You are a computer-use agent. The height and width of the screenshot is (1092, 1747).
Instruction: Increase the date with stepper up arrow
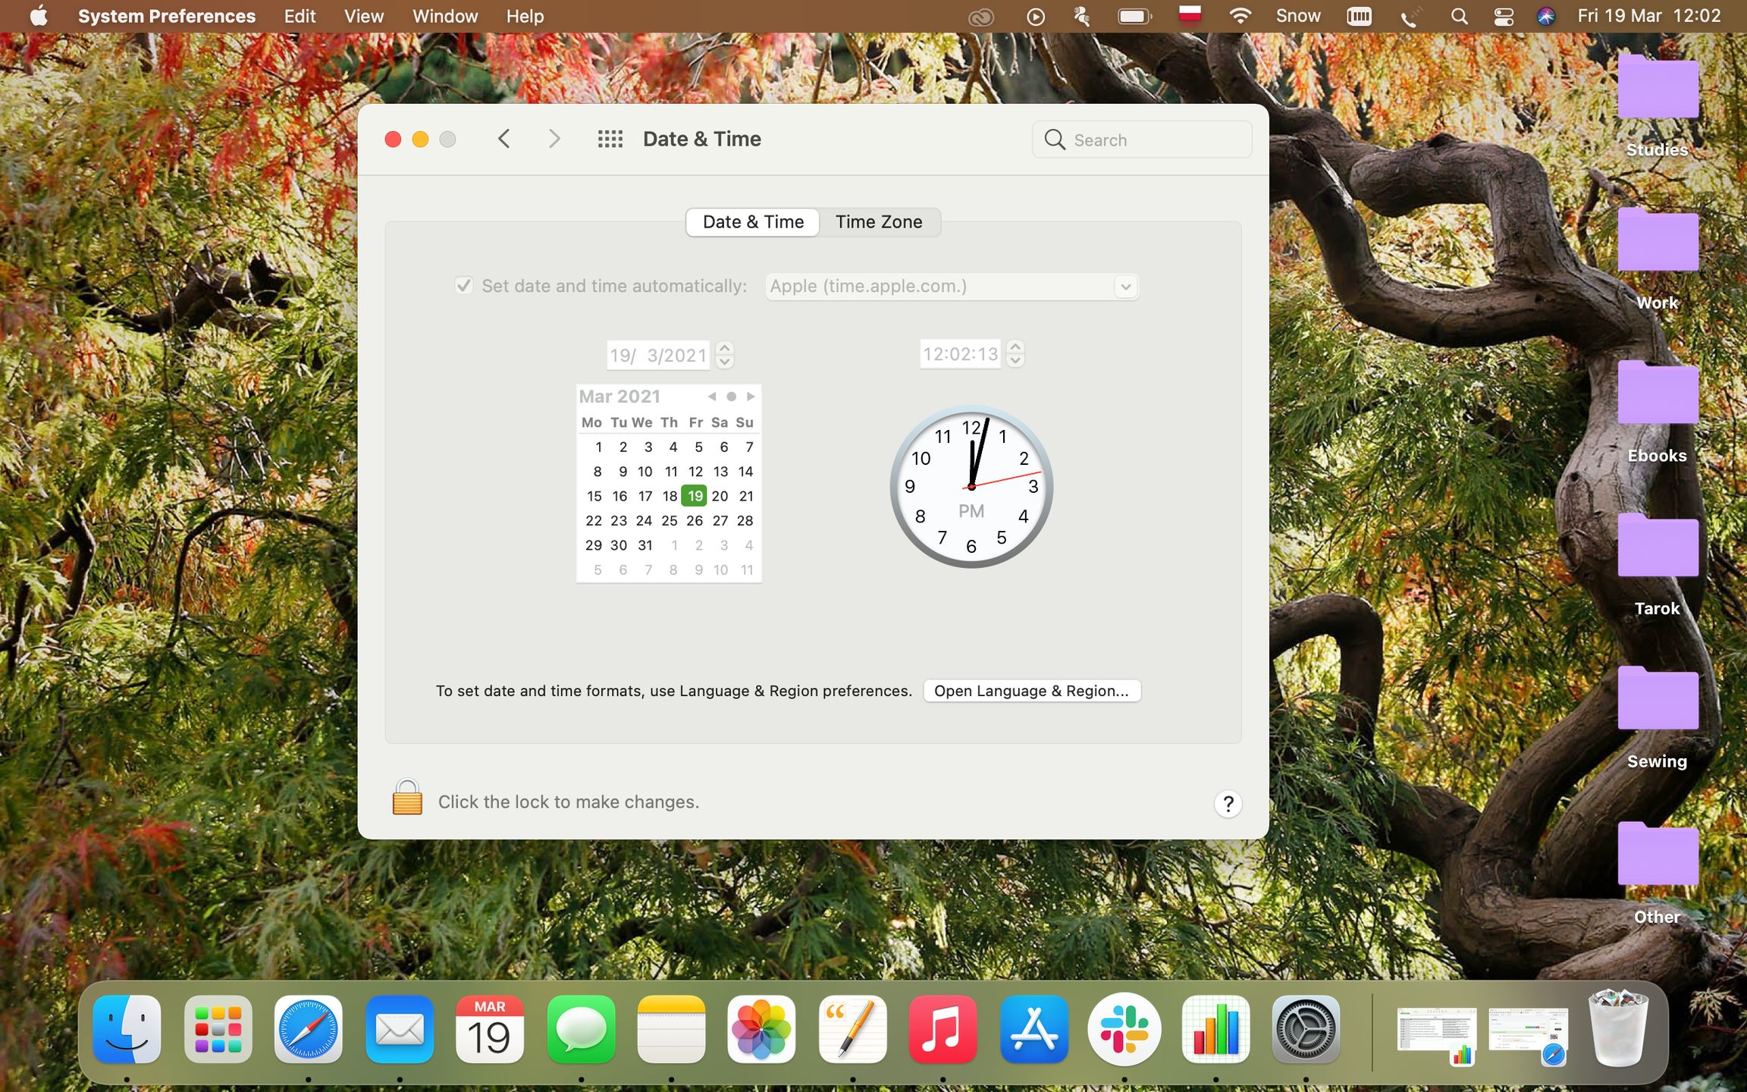[x=725, y=348]
